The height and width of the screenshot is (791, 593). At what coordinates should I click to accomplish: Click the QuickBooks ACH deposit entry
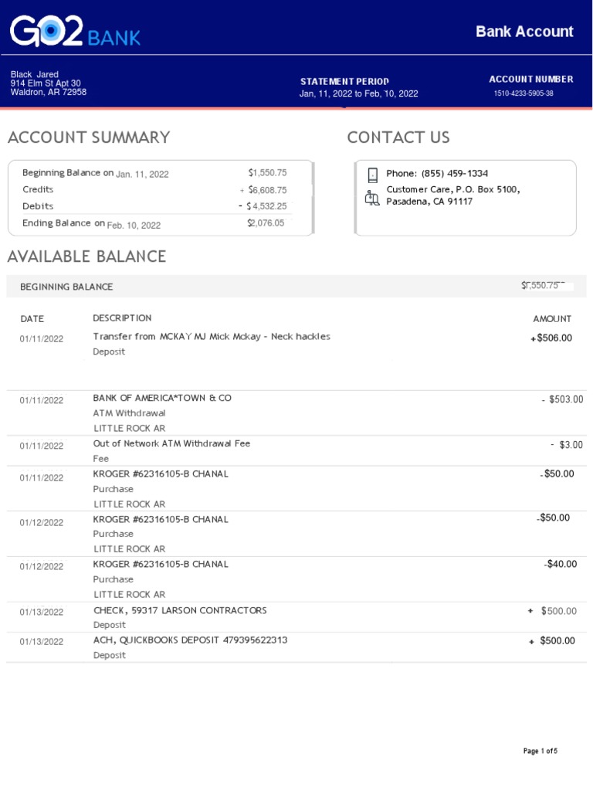point(190,640)
